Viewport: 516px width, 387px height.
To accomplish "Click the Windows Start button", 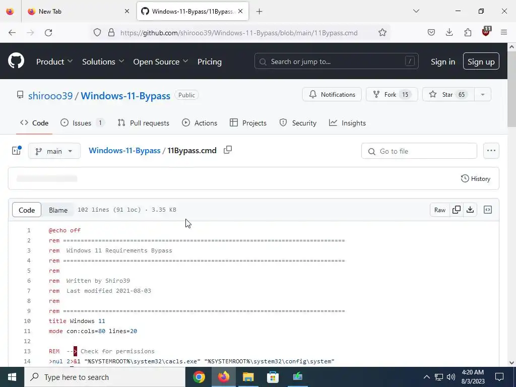I will (12, 377).
